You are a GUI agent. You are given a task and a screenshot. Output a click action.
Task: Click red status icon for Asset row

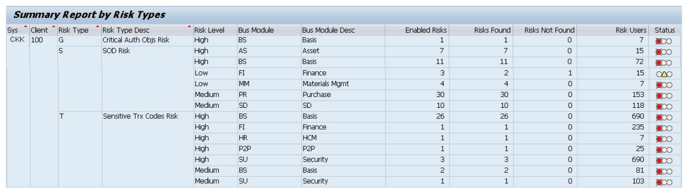point(663,51)
